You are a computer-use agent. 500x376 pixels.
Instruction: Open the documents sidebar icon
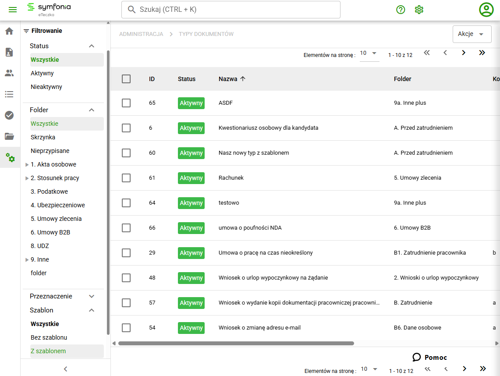tap(9, 52)
